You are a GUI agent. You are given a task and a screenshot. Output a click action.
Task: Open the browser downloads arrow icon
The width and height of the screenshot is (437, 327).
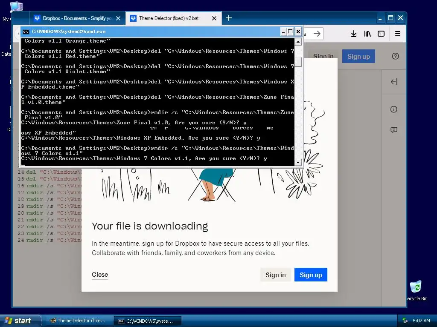pyautogui.click(x=354, y=34)
